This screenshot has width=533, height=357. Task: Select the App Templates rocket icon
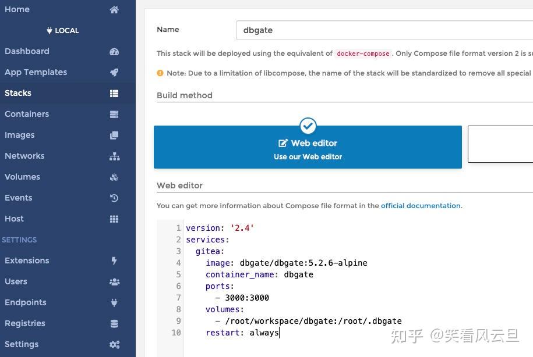pos(114,72)
